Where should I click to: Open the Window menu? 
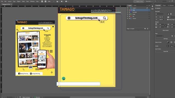32,1
